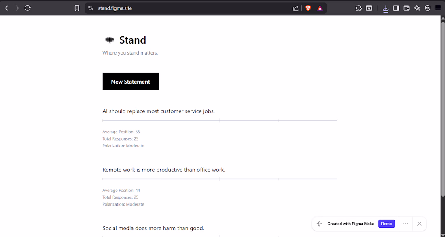Open Brave Wallet icon
The width and height of the screenshot is (445, 237).
pyautogui.click(x=407, y=8)
